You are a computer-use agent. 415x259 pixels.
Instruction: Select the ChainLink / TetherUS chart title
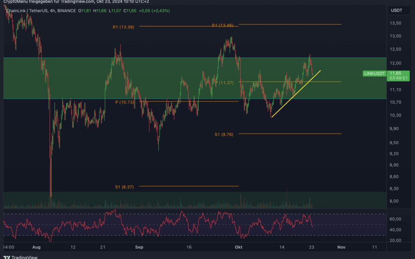[27, 11]
